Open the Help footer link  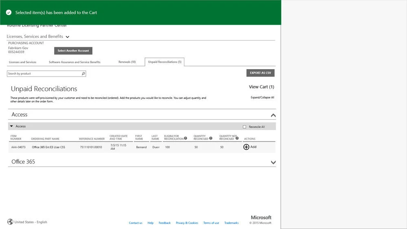coord(150,223)
